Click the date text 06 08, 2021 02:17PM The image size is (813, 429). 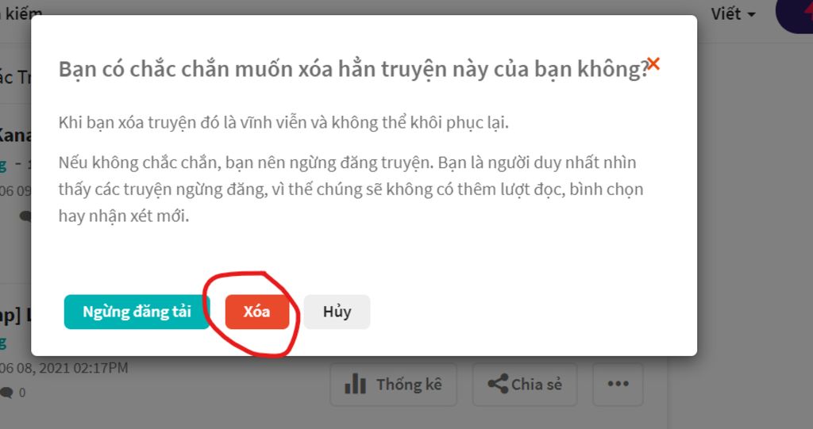click(64, 368)
